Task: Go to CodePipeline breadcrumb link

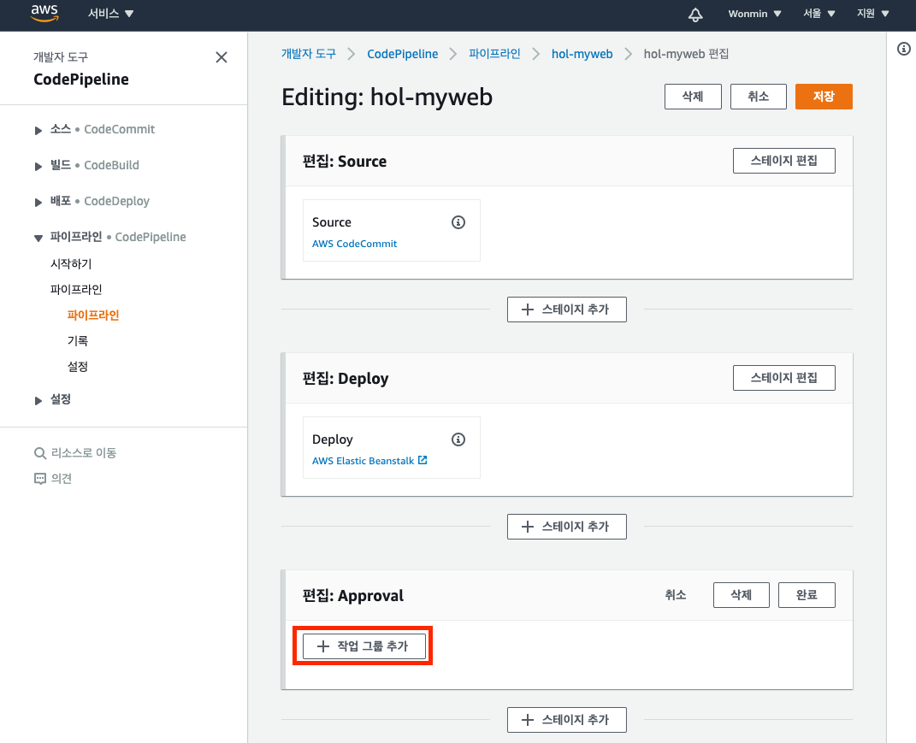Action: coord(403,54)
